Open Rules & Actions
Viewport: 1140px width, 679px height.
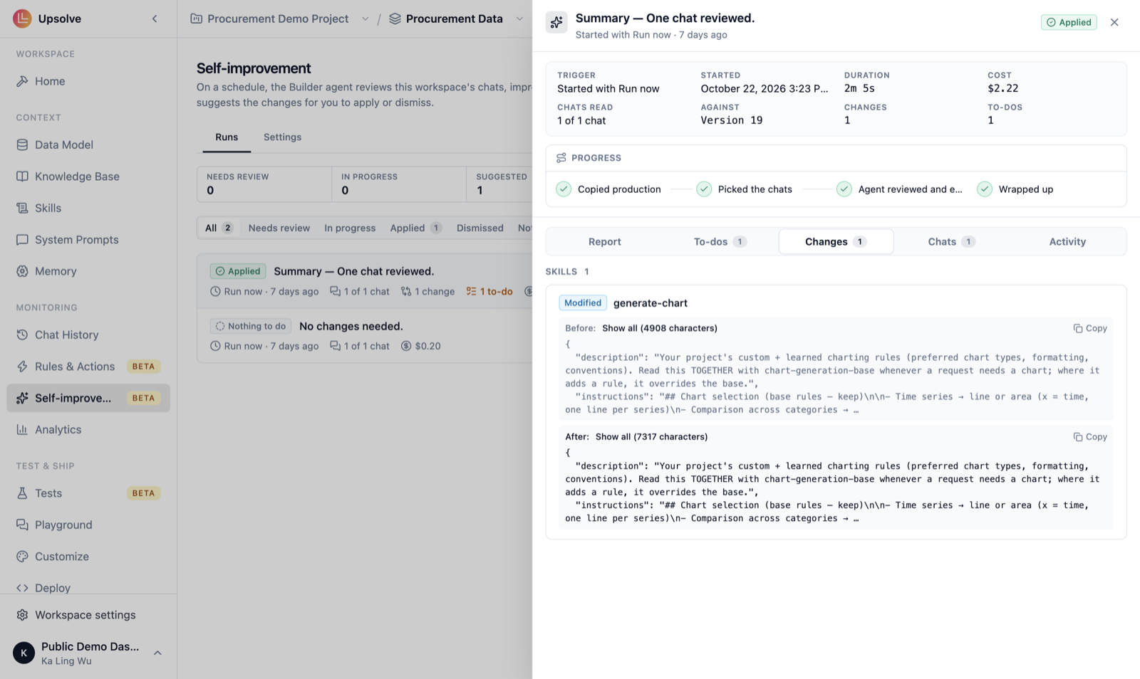[x=88, y=367]
